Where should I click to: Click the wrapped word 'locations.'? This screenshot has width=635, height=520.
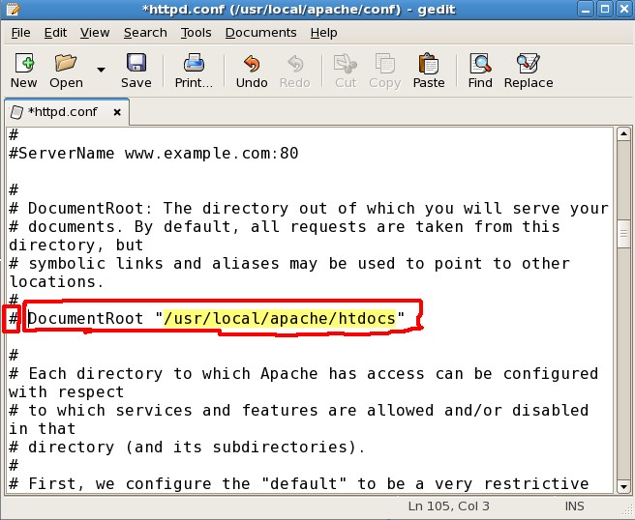(x=57, y=282)
